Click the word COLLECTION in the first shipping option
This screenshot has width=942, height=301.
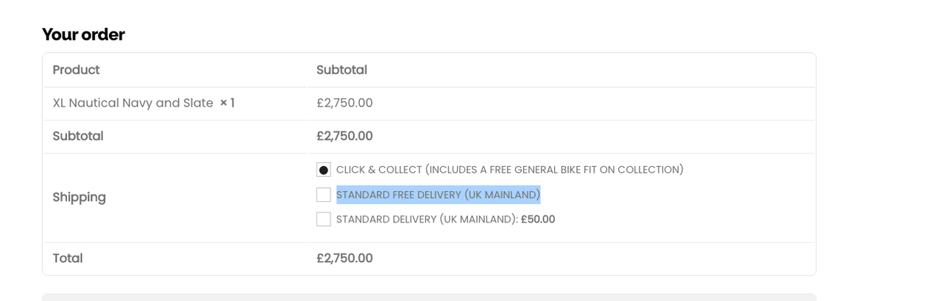(x=650, y=170)
